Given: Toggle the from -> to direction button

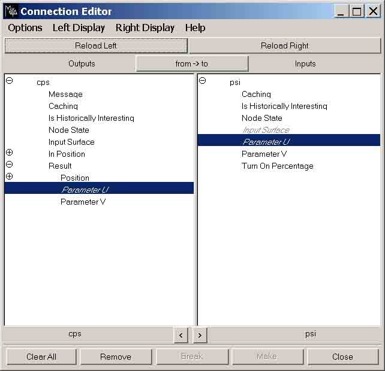Looking at the screenshot, I should click(x=192, y=63).
